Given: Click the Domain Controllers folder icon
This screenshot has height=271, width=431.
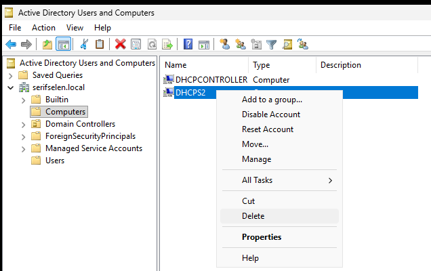Looking at the screenshot, I should coord(36,124).
